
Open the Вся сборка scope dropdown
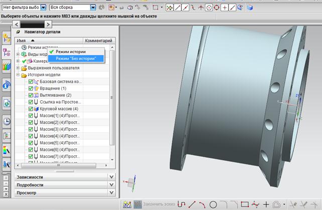point(93,8)
